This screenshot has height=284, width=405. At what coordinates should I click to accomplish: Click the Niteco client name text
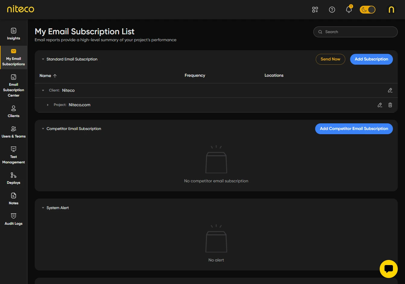click(x=68, y=91)
